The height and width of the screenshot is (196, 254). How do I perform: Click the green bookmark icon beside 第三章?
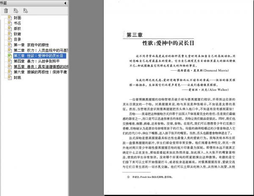(10, 56)
